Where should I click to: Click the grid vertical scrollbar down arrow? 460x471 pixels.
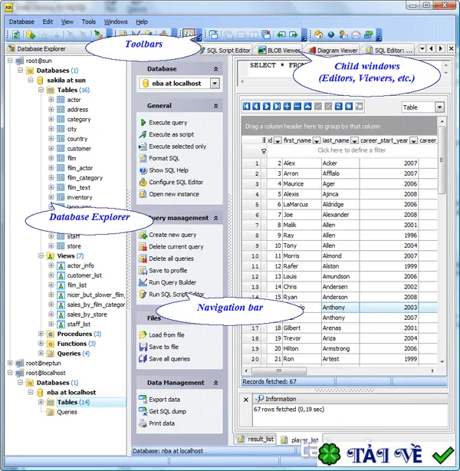tap(442, 361)
